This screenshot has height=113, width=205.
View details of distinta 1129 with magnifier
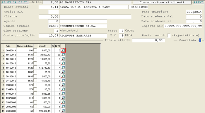click(63, 59)
